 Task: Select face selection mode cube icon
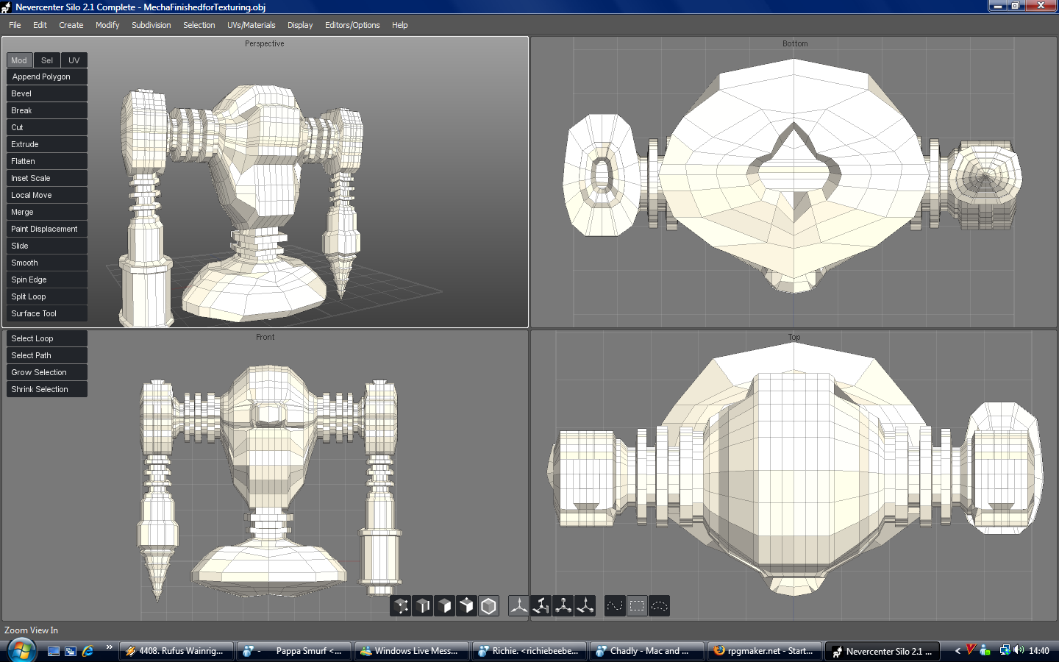coord(445,606)
